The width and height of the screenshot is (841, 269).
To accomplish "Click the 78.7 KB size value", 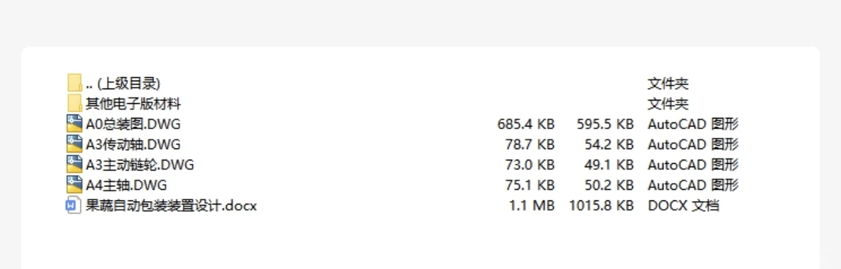I will (530, 144).
